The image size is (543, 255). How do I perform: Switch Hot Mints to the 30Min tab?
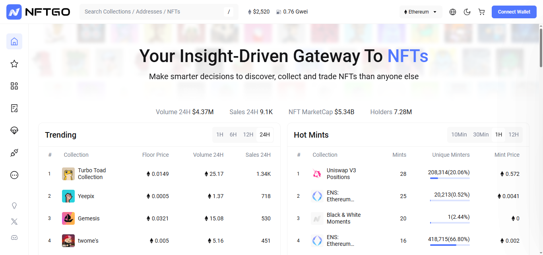pos(481,134)
